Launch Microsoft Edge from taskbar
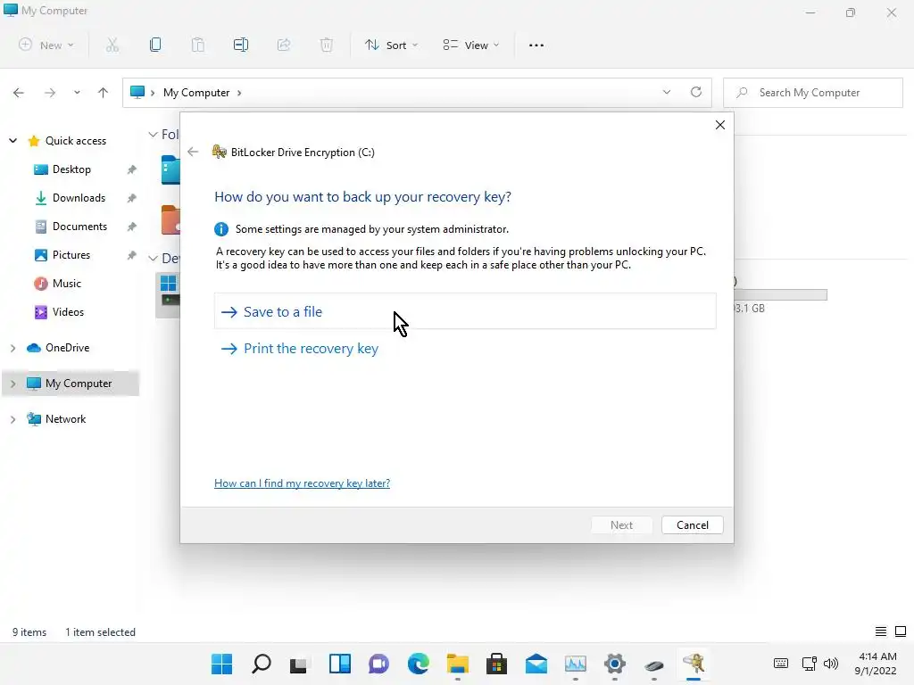 pyautogui.click(x=418, y=664)
